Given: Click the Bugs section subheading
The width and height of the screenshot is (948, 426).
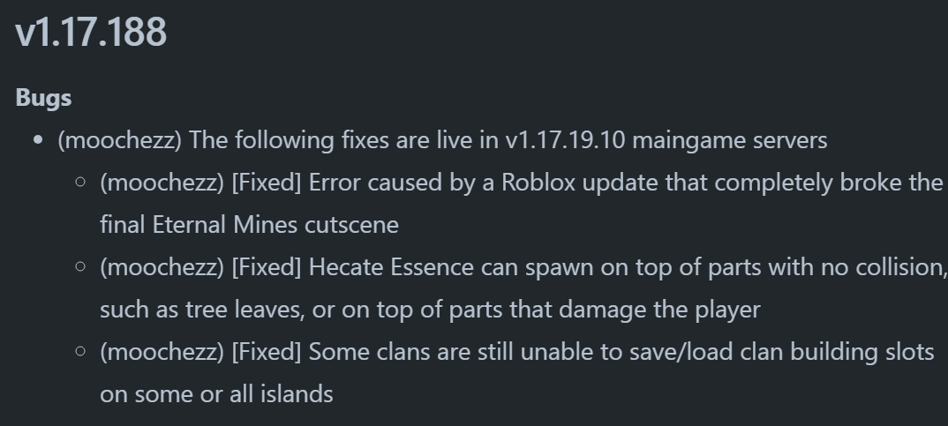Looking at the screenshot, I should point(43,98).
